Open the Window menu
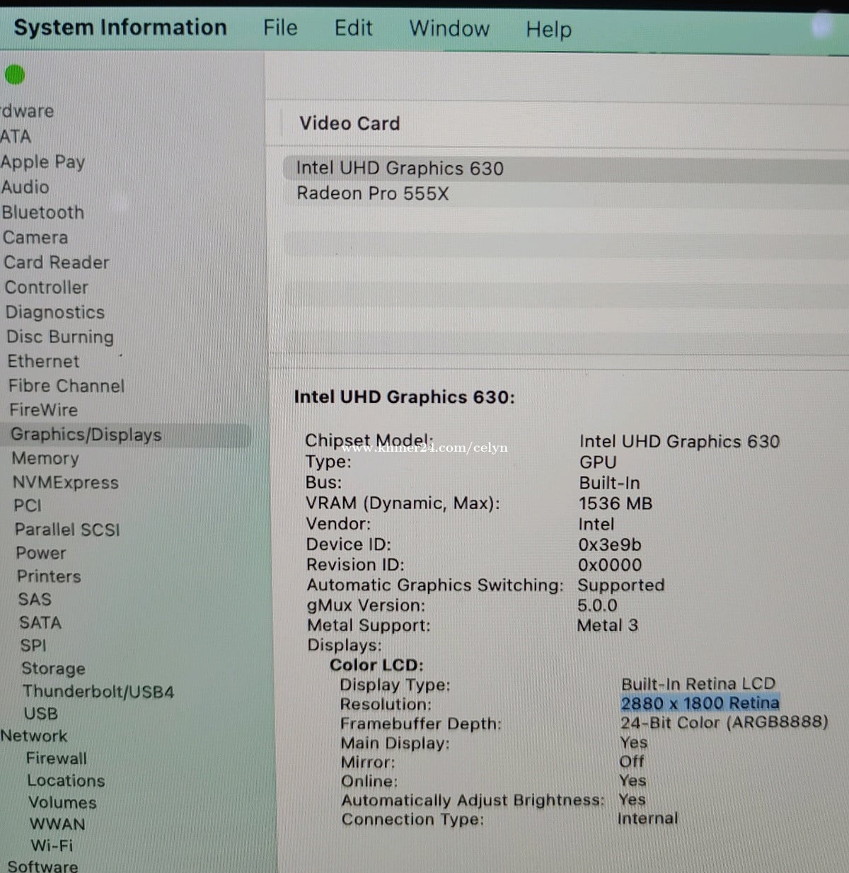Image resolution: width=849 pixels, height=873 pixels. click(x=449, y=28)
